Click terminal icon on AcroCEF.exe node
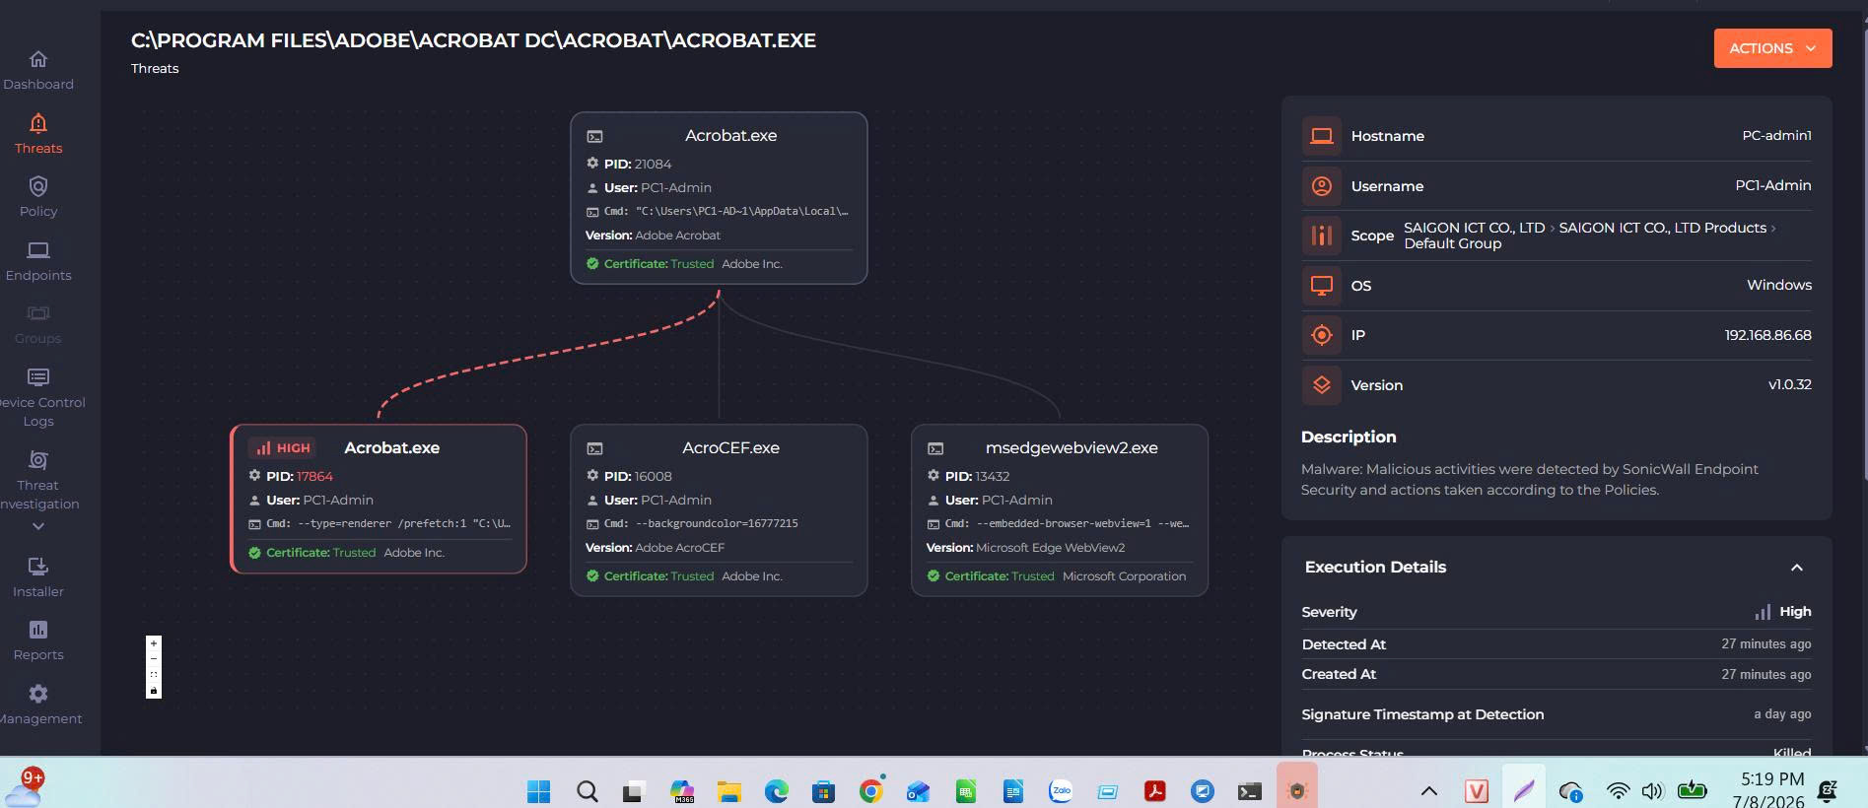Image resolution: width=1868 pixels, height=808 pixels. 594,448
